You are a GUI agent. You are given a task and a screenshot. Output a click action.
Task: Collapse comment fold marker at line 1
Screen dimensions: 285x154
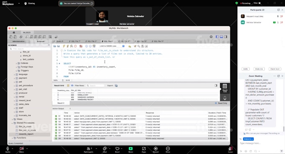point(62,50)
